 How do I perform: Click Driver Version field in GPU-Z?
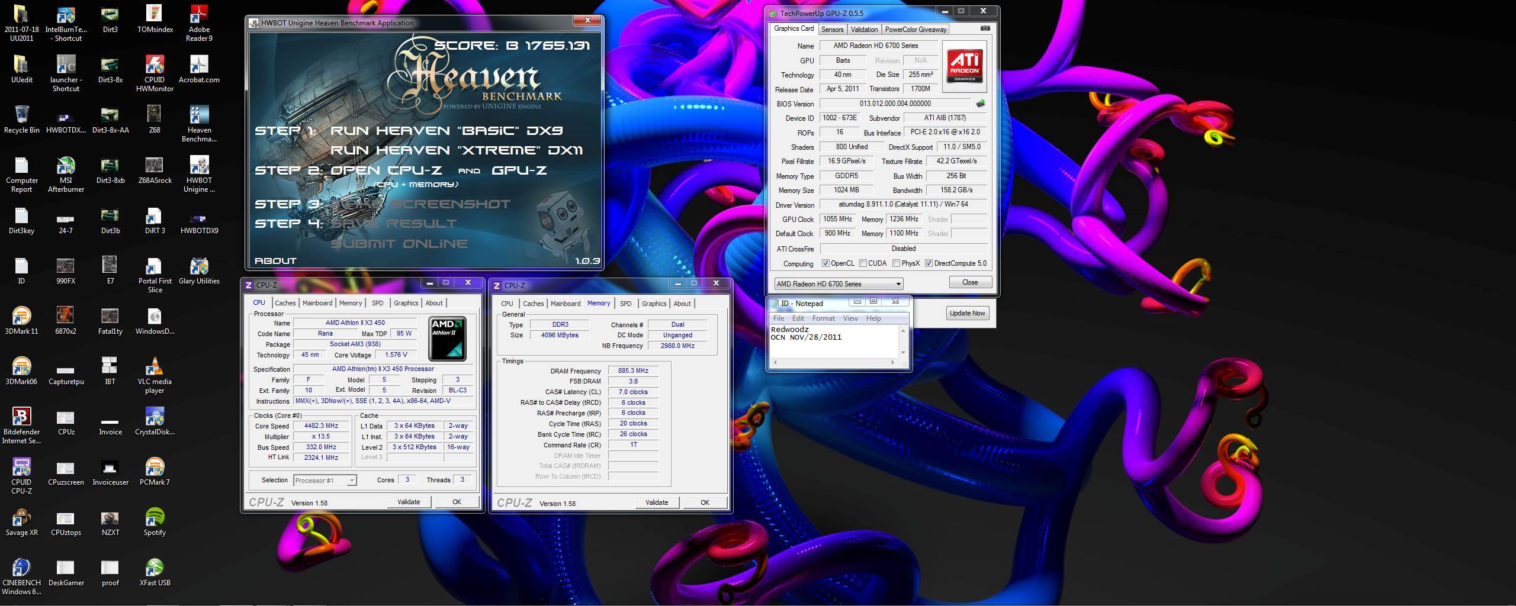pyautogui.click(x=903, y=205)
